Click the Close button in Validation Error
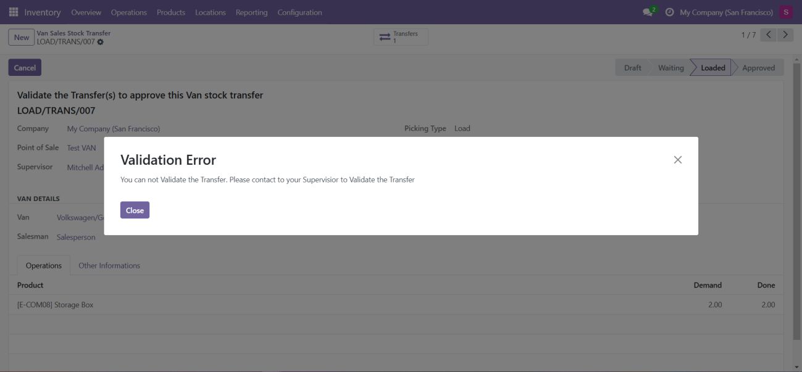This screenshot has width=802, height=372. pyautogui.click(x=135, y=210)
